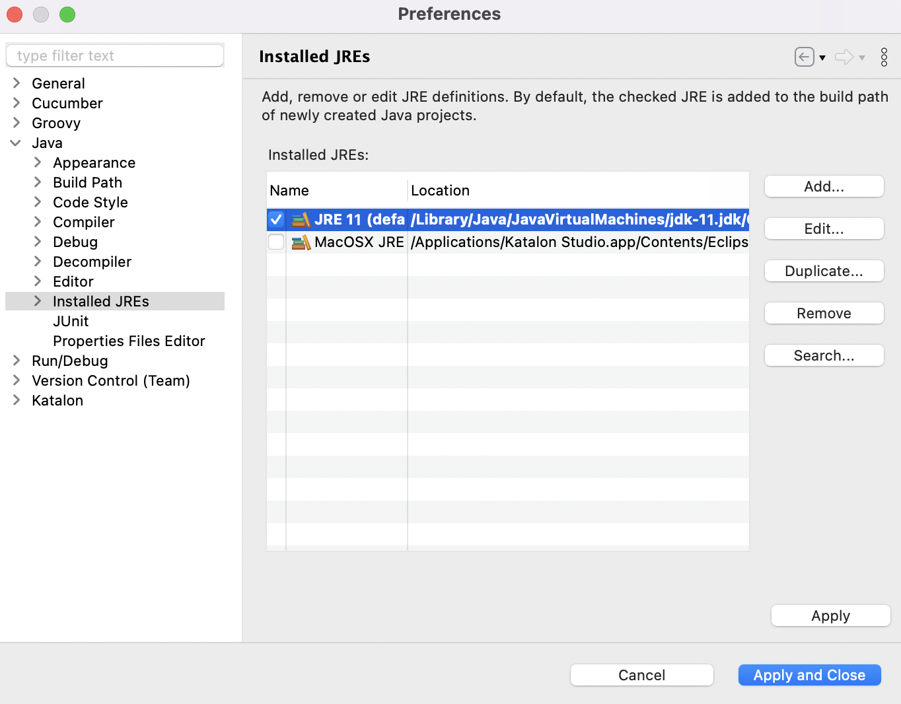Check the MacOSX JRE checkbox
901x704 pixels.
click(x=276, y=242)
